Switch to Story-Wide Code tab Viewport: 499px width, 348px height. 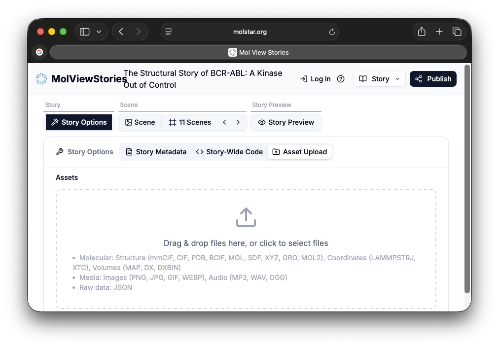[229, 152]
